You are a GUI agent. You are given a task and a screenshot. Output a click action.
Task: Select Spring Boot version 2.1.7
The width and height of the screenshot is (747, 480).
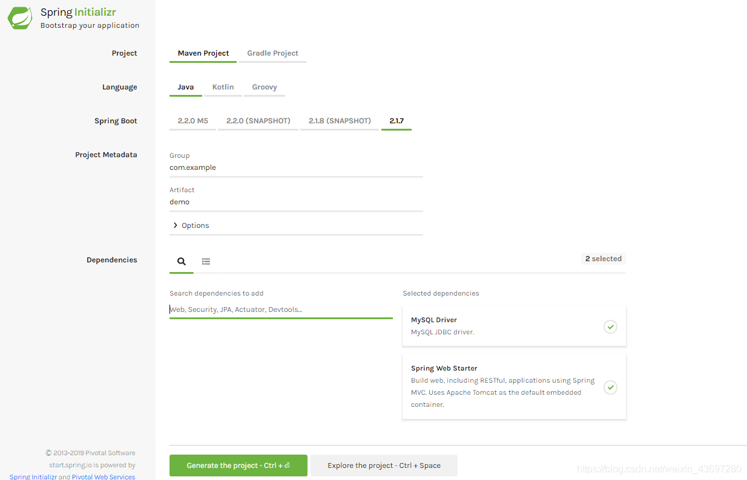coord(397,121)
